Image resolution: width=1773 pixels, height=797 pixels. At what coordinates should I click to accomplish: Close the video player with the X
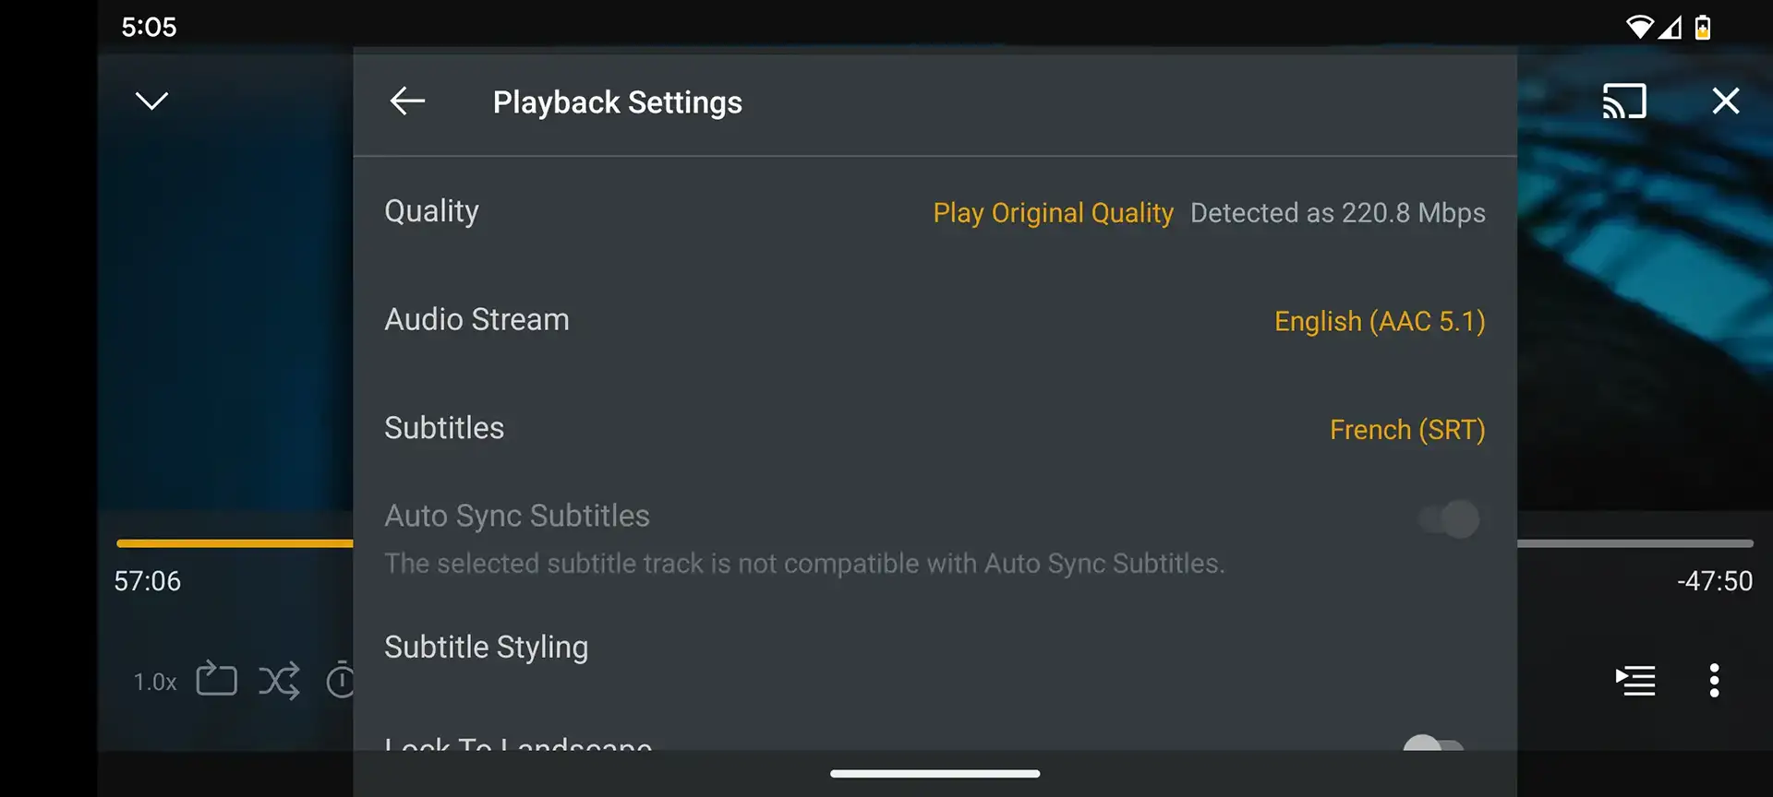tap(1725, 101)
